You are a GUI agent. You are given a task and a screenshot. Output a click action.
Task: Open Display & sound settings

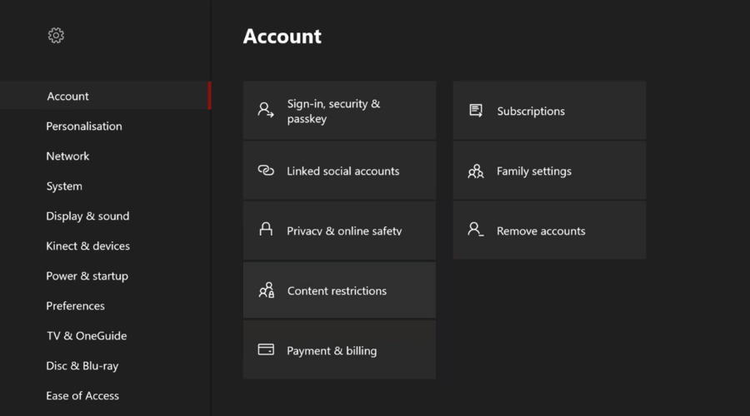87,216
